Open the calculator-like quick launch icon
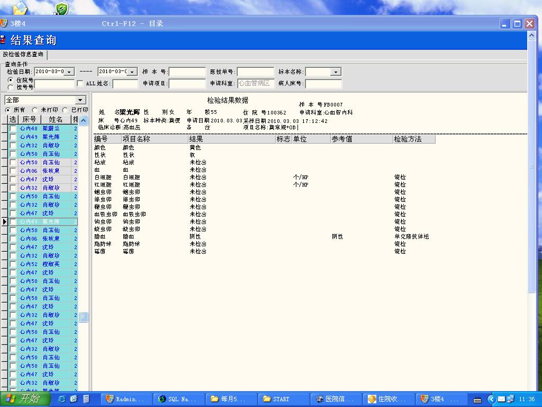 pyautogui.click(x=86, y=399)
